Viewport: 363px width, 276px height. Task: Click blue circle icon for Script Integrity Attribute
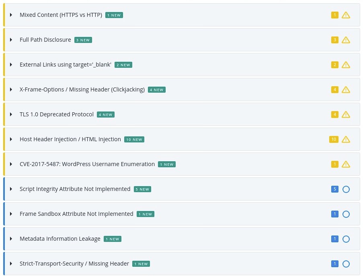tap(346, 189)
